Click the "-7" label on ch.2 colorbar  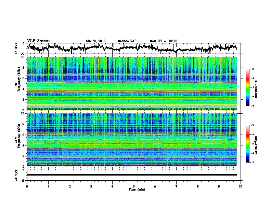(252, 162)
